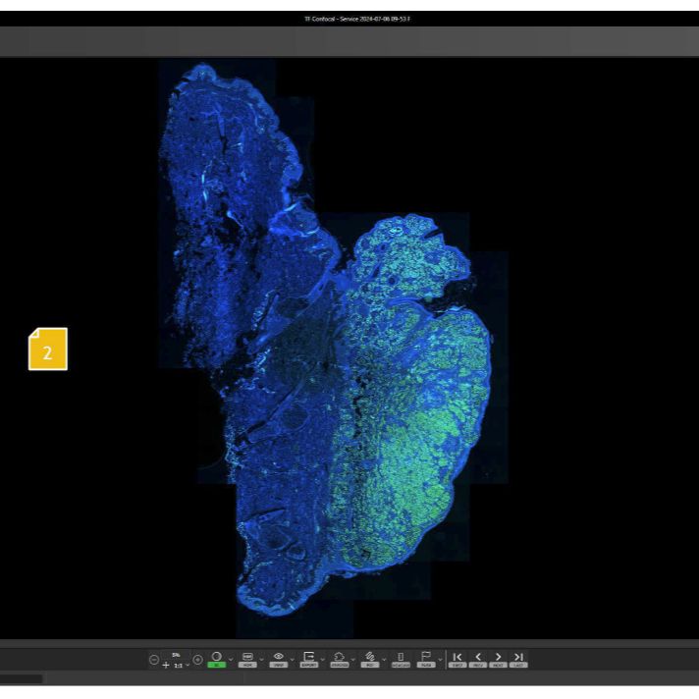This screenshot has height=699, width=699.
Task: Go to the previous image
Action: pyautogui.click(x=478, y=658)
